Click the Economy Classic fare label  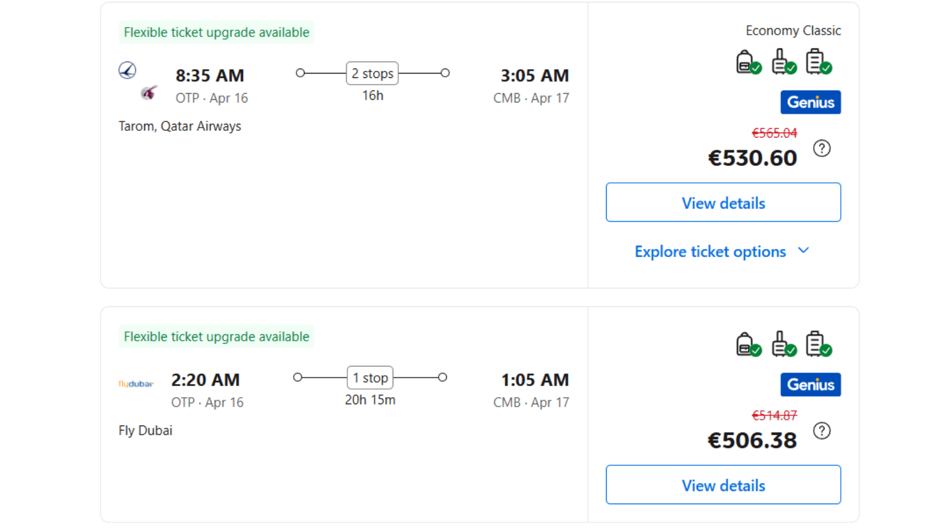click(793, 31)
